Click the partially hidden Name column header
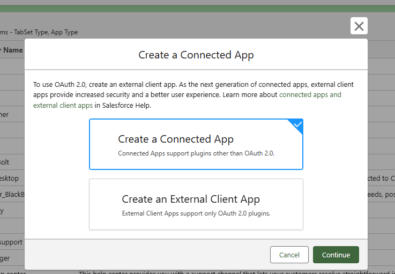This screenshot has height=274, width=395. (11, 50)
